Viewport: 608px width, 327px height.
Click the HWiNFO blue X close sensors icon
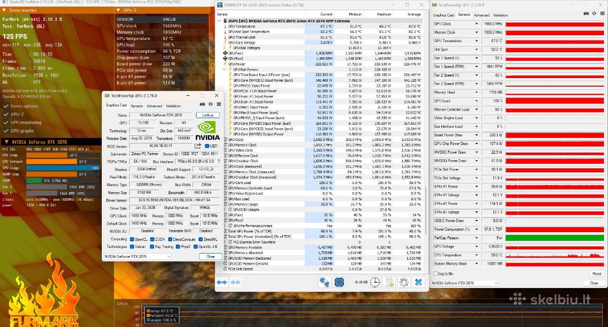click(x=419, y=282)
